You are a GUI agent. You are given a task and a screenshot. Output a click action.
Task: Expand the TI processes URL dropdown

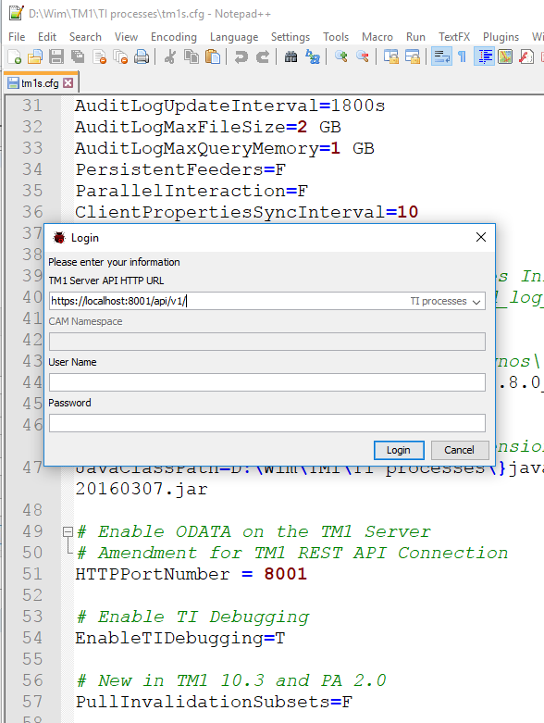tap(476, 302)
